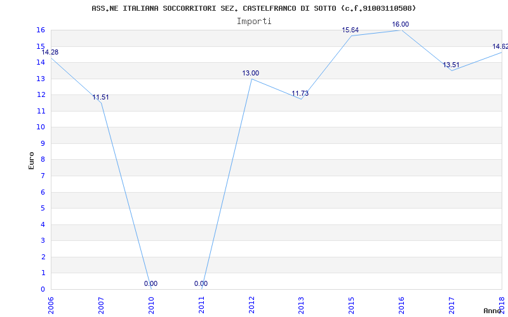Click the 11.73 data label for 2013
The width and height of the screenshot is (508, 317).
tap(300, 93)
